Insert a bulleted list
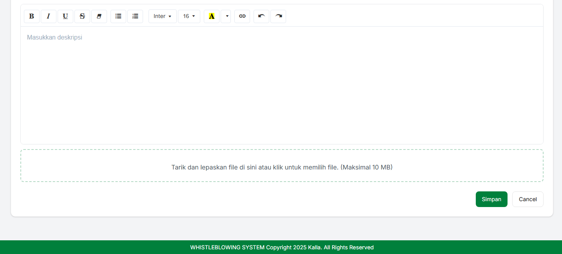This screenshot has height=254, width=562. point(118,16)
